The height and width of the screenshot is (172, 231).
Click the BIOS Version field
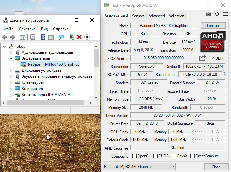pos(164,58)
